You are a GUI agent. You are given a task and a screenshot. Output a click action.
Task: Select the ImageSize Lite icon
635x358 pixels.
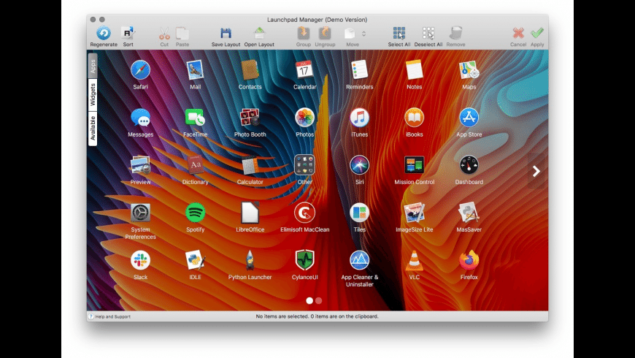click(x=415, y=213)
